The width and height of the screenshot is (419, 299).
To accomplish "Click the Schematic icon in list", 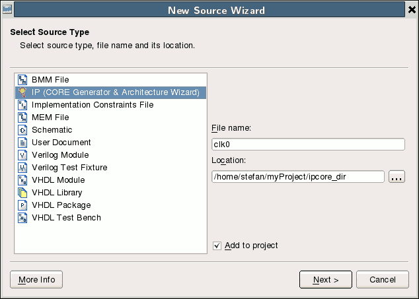I will coord(22,130).
